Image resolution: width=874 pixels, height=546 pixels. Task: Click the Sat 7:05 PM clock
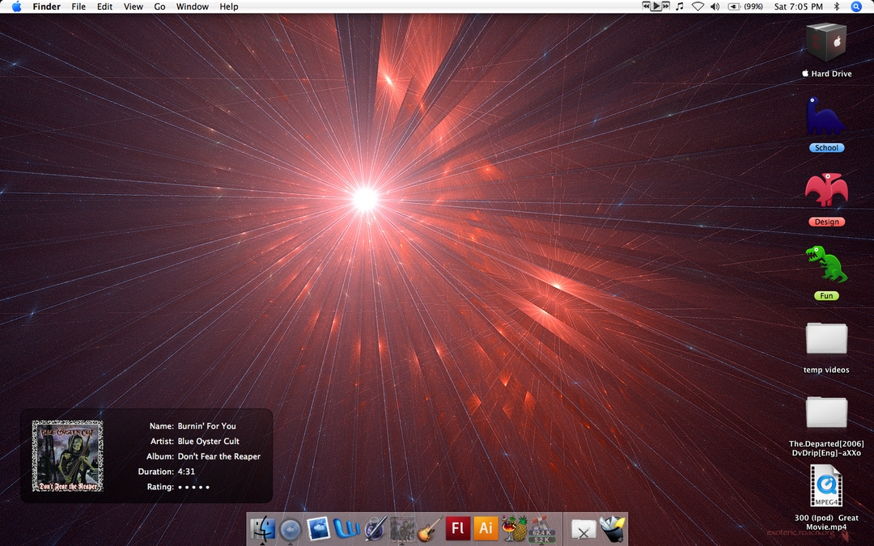click(798, 6)
